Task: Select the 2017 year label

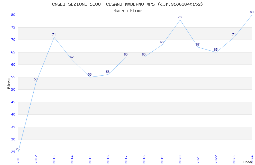Action: point(126,159)
